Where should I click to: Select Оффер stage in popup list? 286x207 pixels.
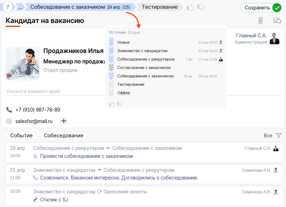tap(124, 93)
